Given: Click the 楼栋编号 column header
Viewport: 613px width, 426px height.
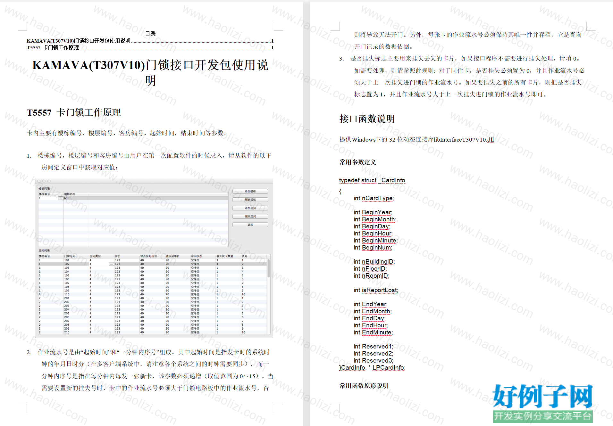Looking at the screenshot, I should [x=45, y=194].
